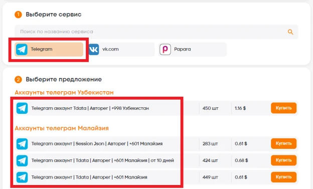Open the Session Json Malaysia offer title
The image size is (313, 189).
pyautogui.click(x=97, y=144)
